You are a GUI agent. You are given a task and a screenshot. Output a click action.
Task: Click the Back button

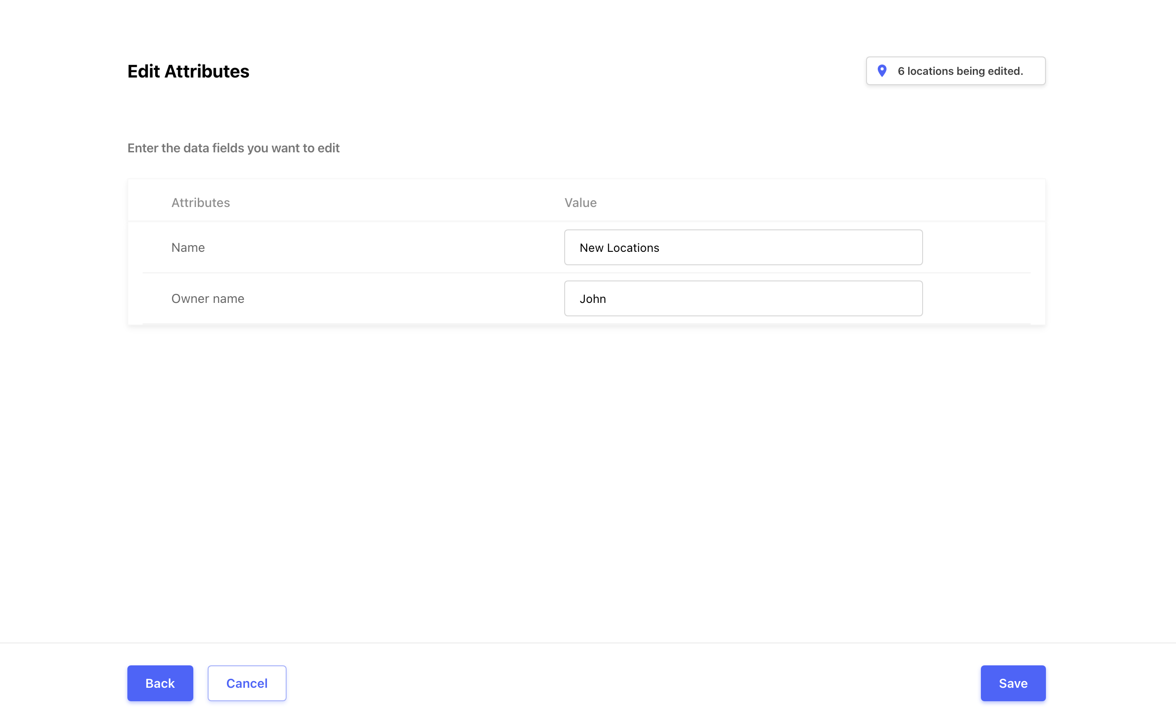coord(161,683)
